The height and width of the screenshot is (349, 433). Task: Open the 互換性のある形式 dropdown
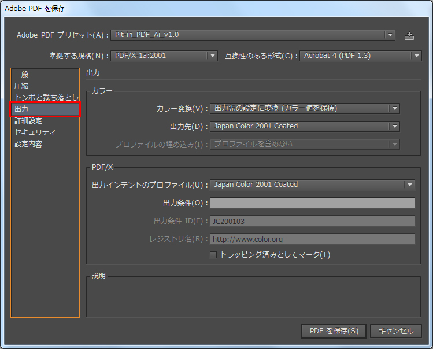(x=360, y=56)
